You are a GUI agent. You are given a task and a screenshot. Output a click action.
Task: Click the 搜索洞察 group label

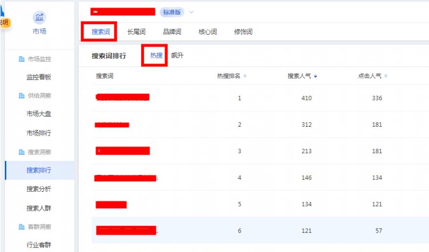(x=40, y=152)
